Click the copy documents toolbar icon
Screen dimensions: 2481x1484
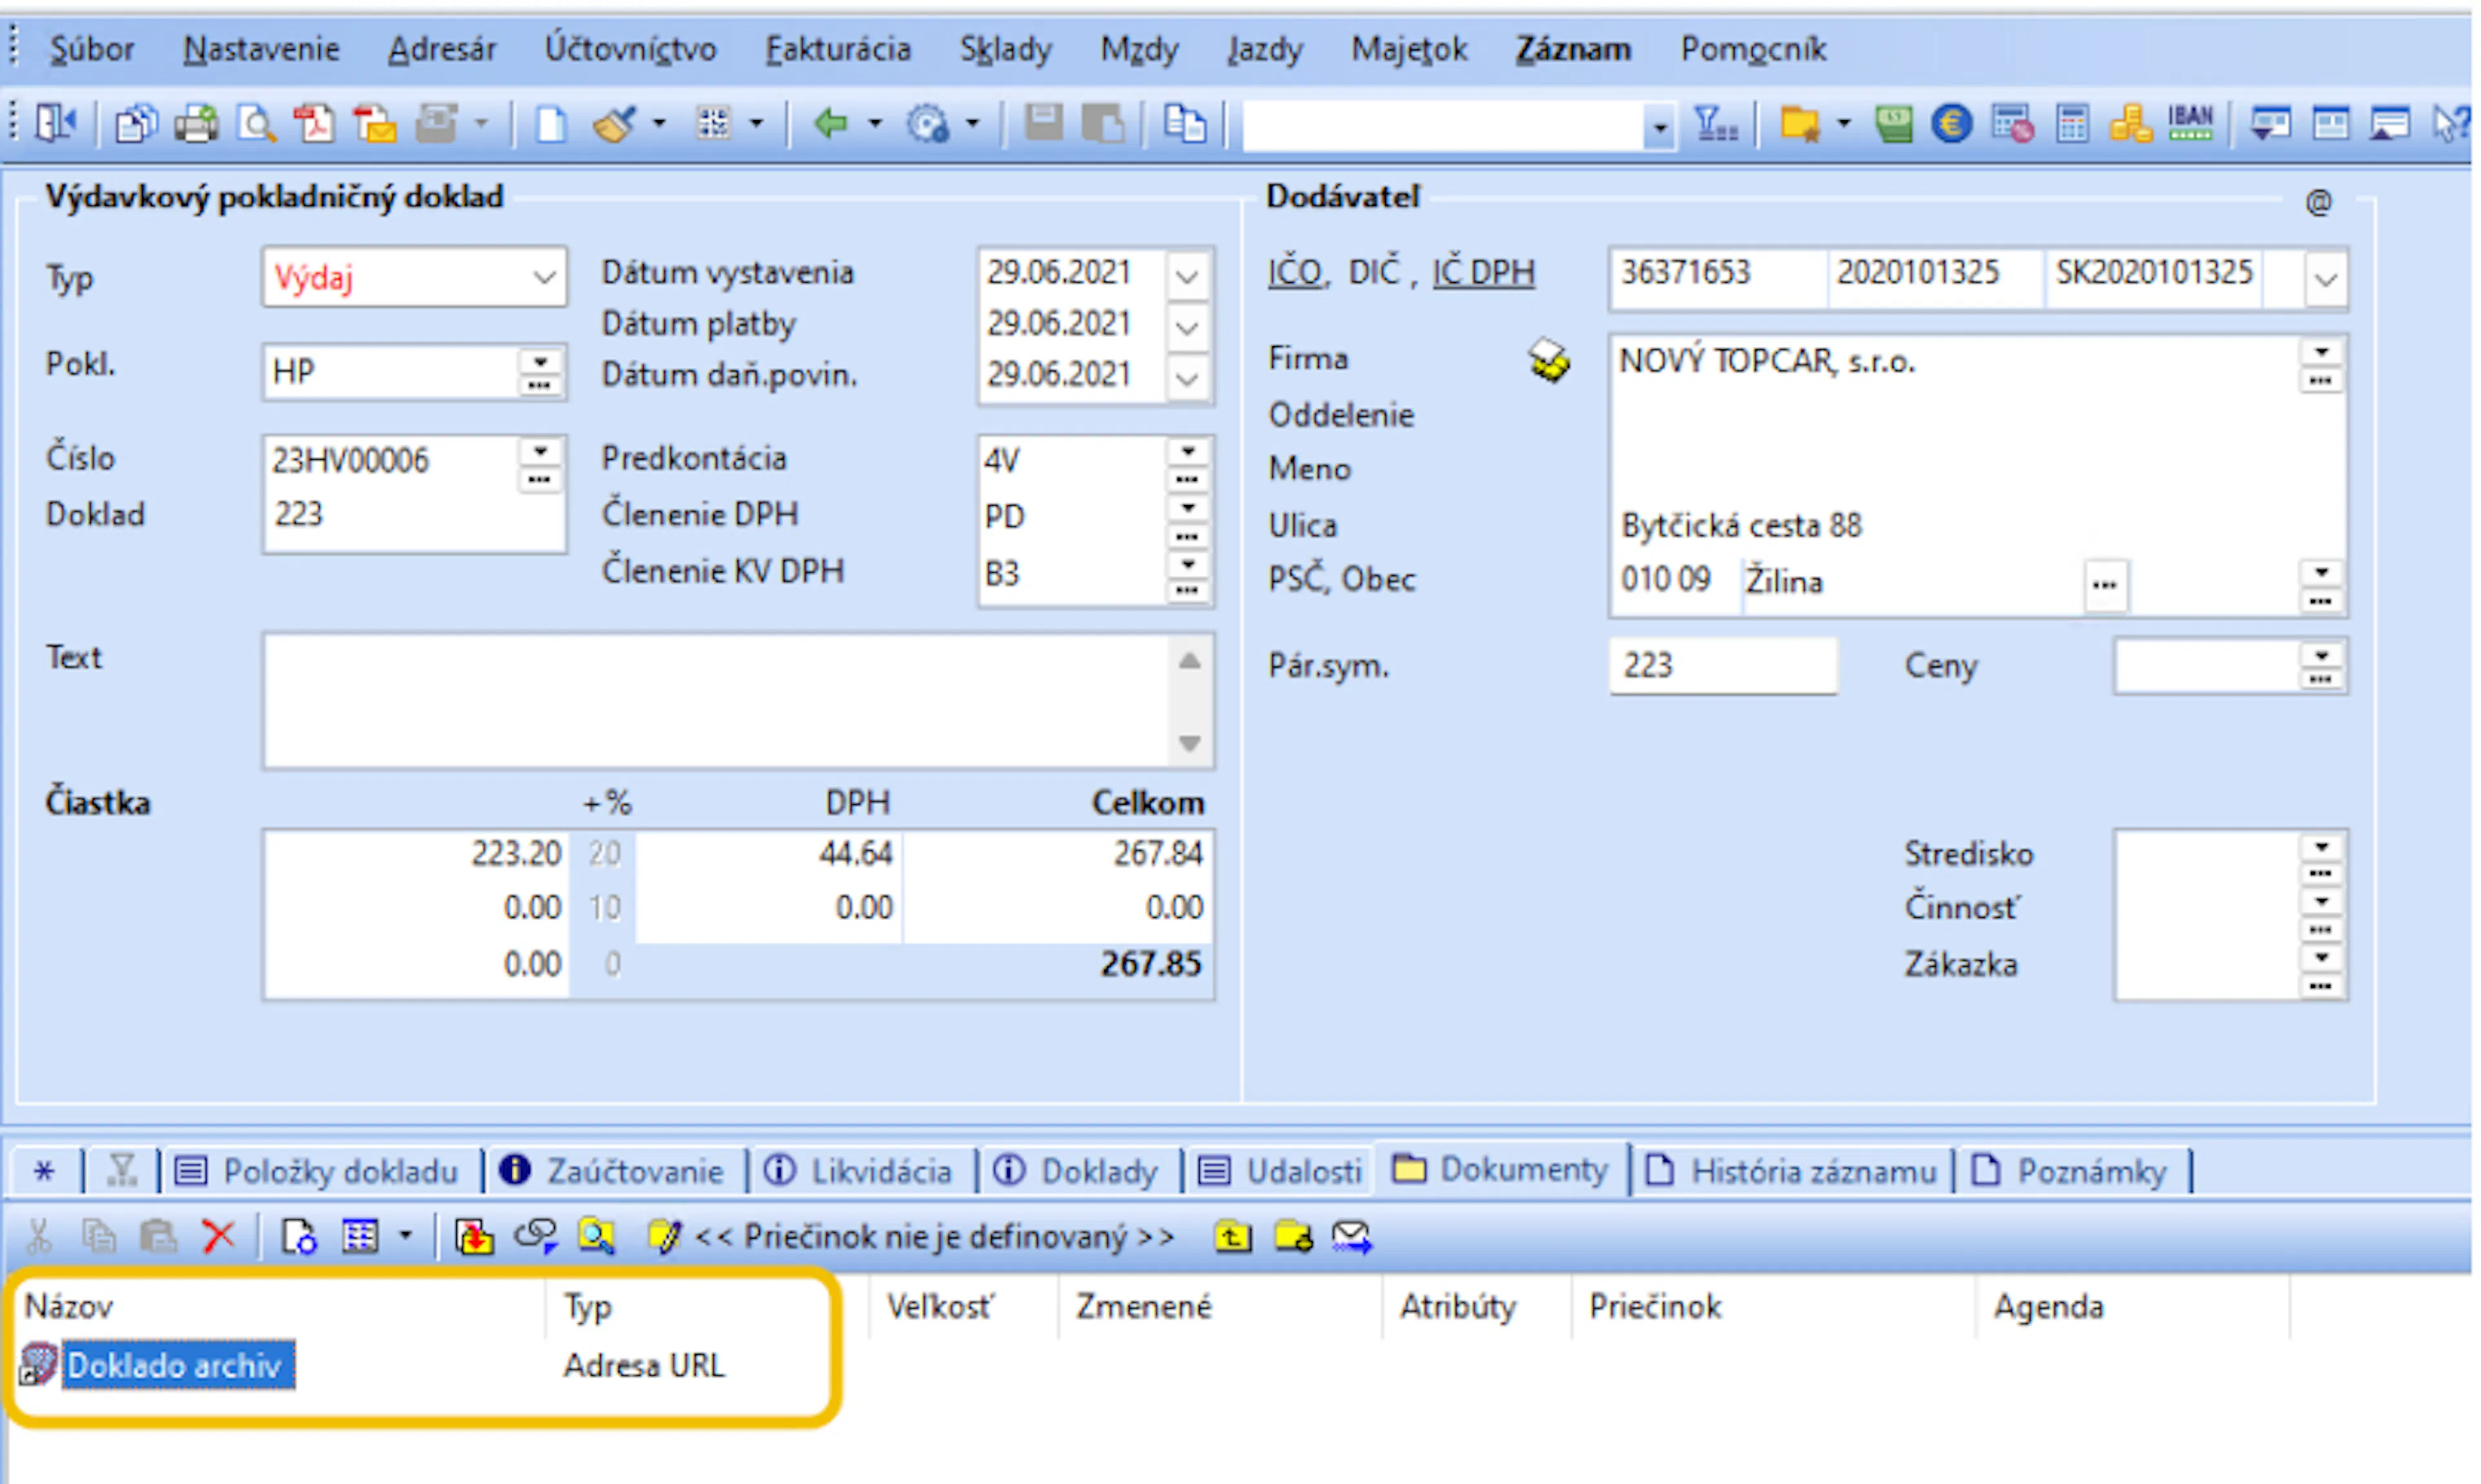pos(136,125)
